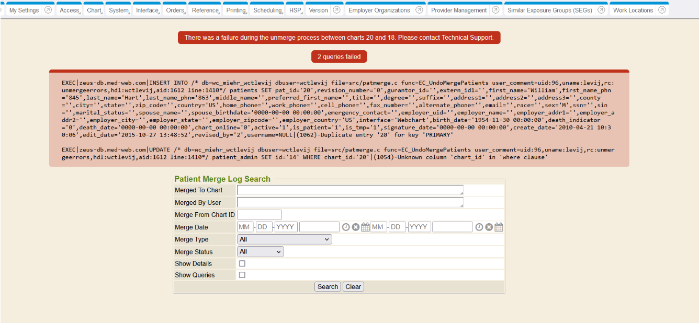The width and height of the screenshot is (699, 323).
Task: Click the arrow icon beside Employer Organizations
Action: tap(419, 10)
